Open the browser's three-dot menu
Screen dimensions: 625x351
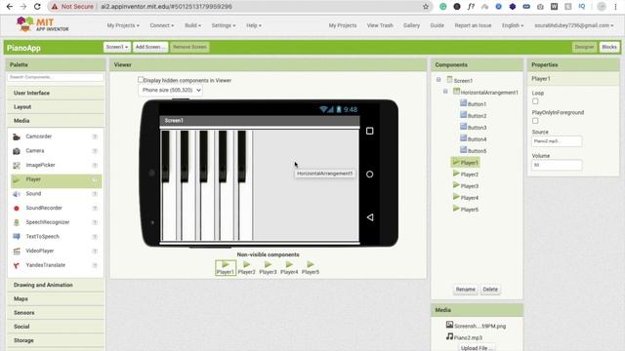(616, 7)
